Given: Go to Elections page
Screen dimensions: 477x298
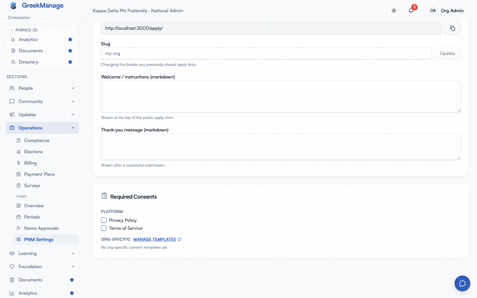Looking at the screenshot, I should pyautogui.click(x=46, y=152).
